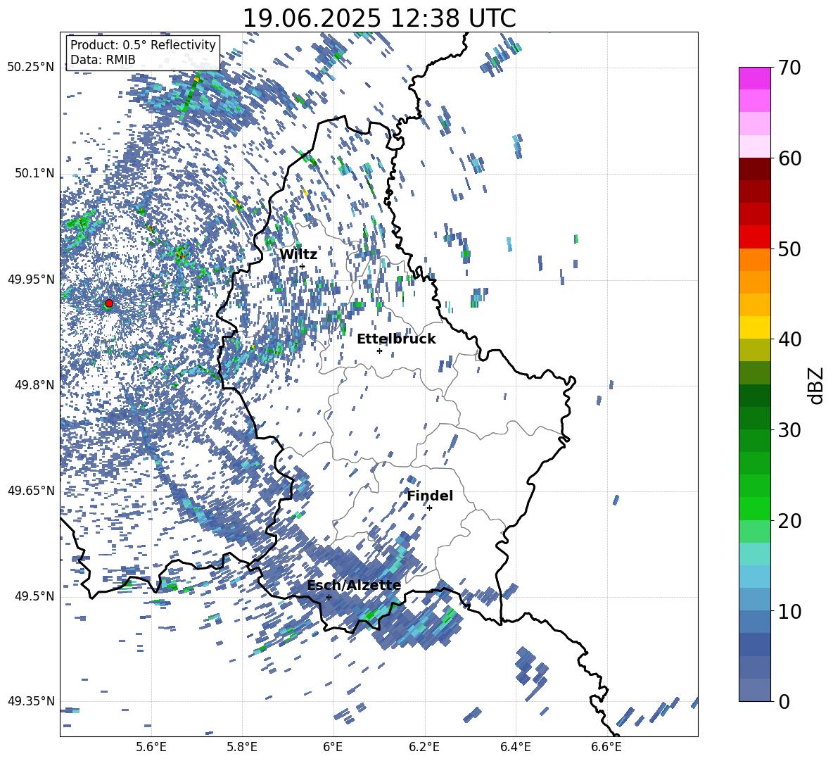This screenshot has width=833, height=761.
Task: Click the Wiltz cross marker
Action: (x=303, y=266)
